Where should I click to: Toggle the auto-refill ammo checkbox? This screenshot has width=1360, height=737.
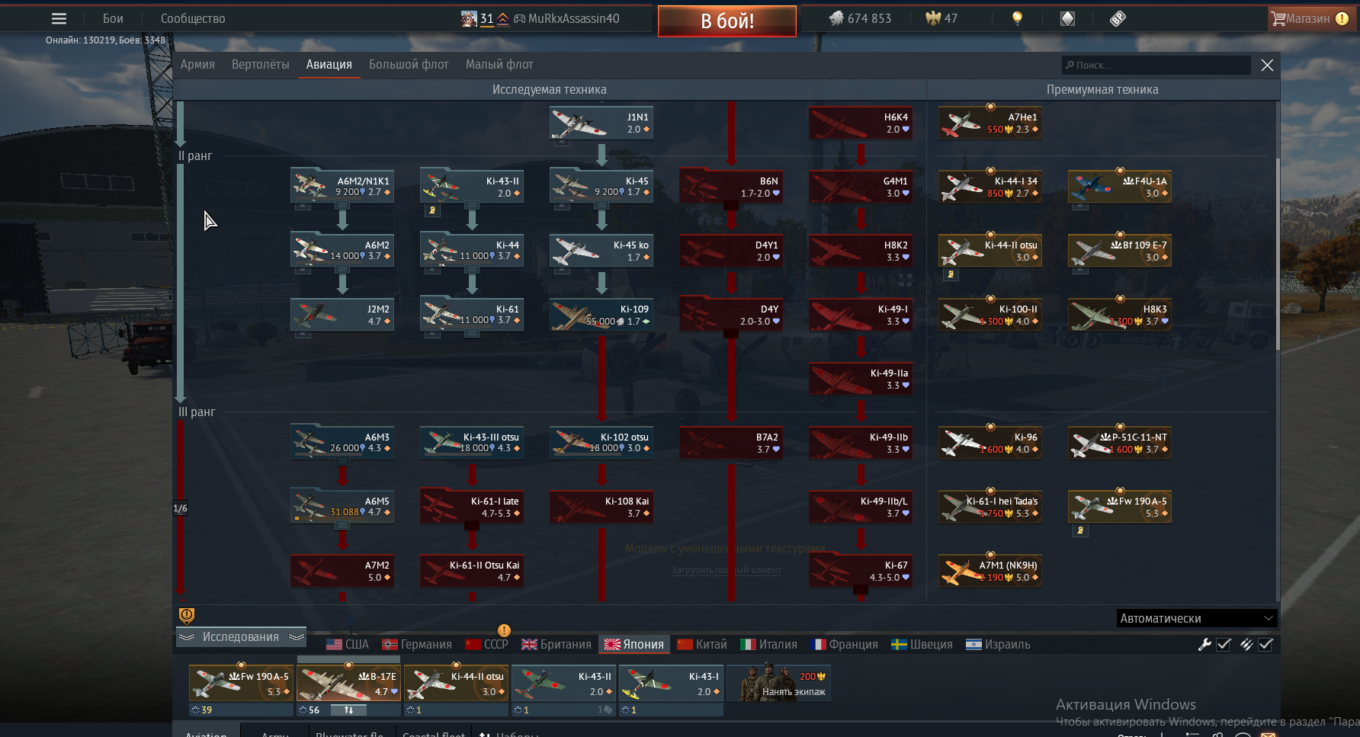pos(1265,645)
